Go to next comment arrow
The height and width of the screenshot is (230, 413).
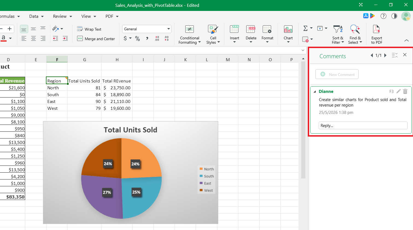tap(385, 55)
